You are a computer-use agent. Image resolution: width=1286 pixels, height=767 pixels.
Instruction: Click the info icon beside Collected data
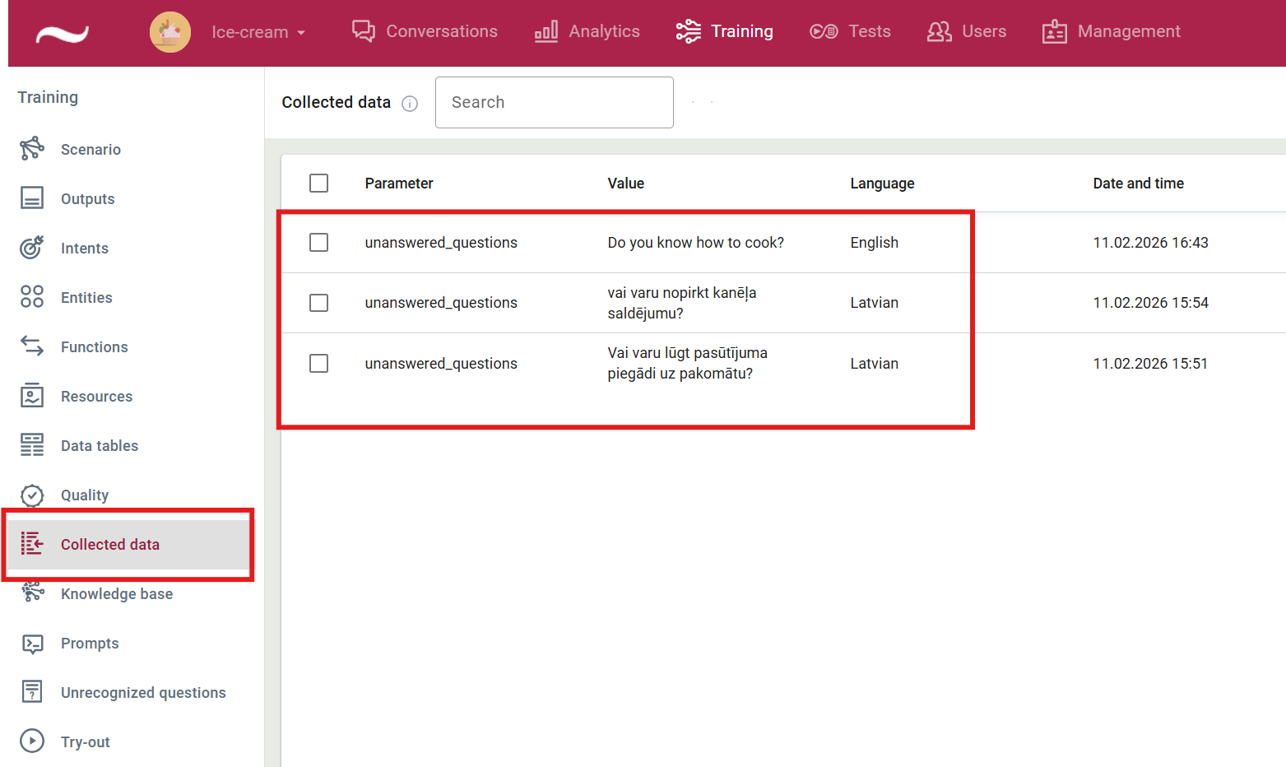[410, 104]
